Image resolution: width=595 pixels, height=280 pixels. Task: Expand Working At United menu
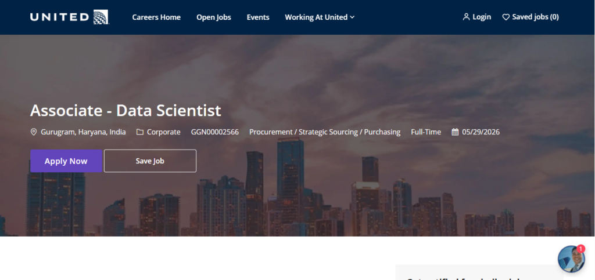point(320,17)
